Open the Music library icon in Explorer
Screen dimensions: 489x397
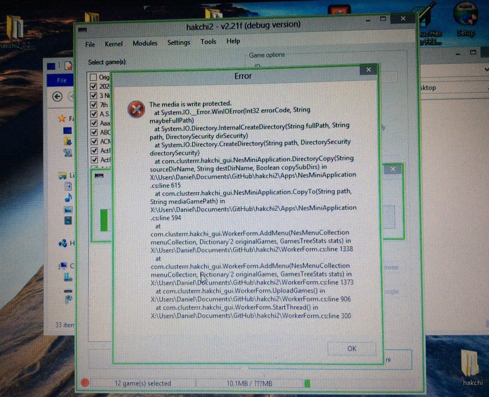pos(68,198)
